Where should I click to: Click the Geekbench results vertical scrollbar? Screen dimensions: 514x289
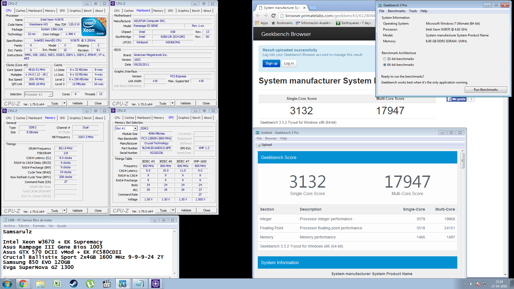462,161
